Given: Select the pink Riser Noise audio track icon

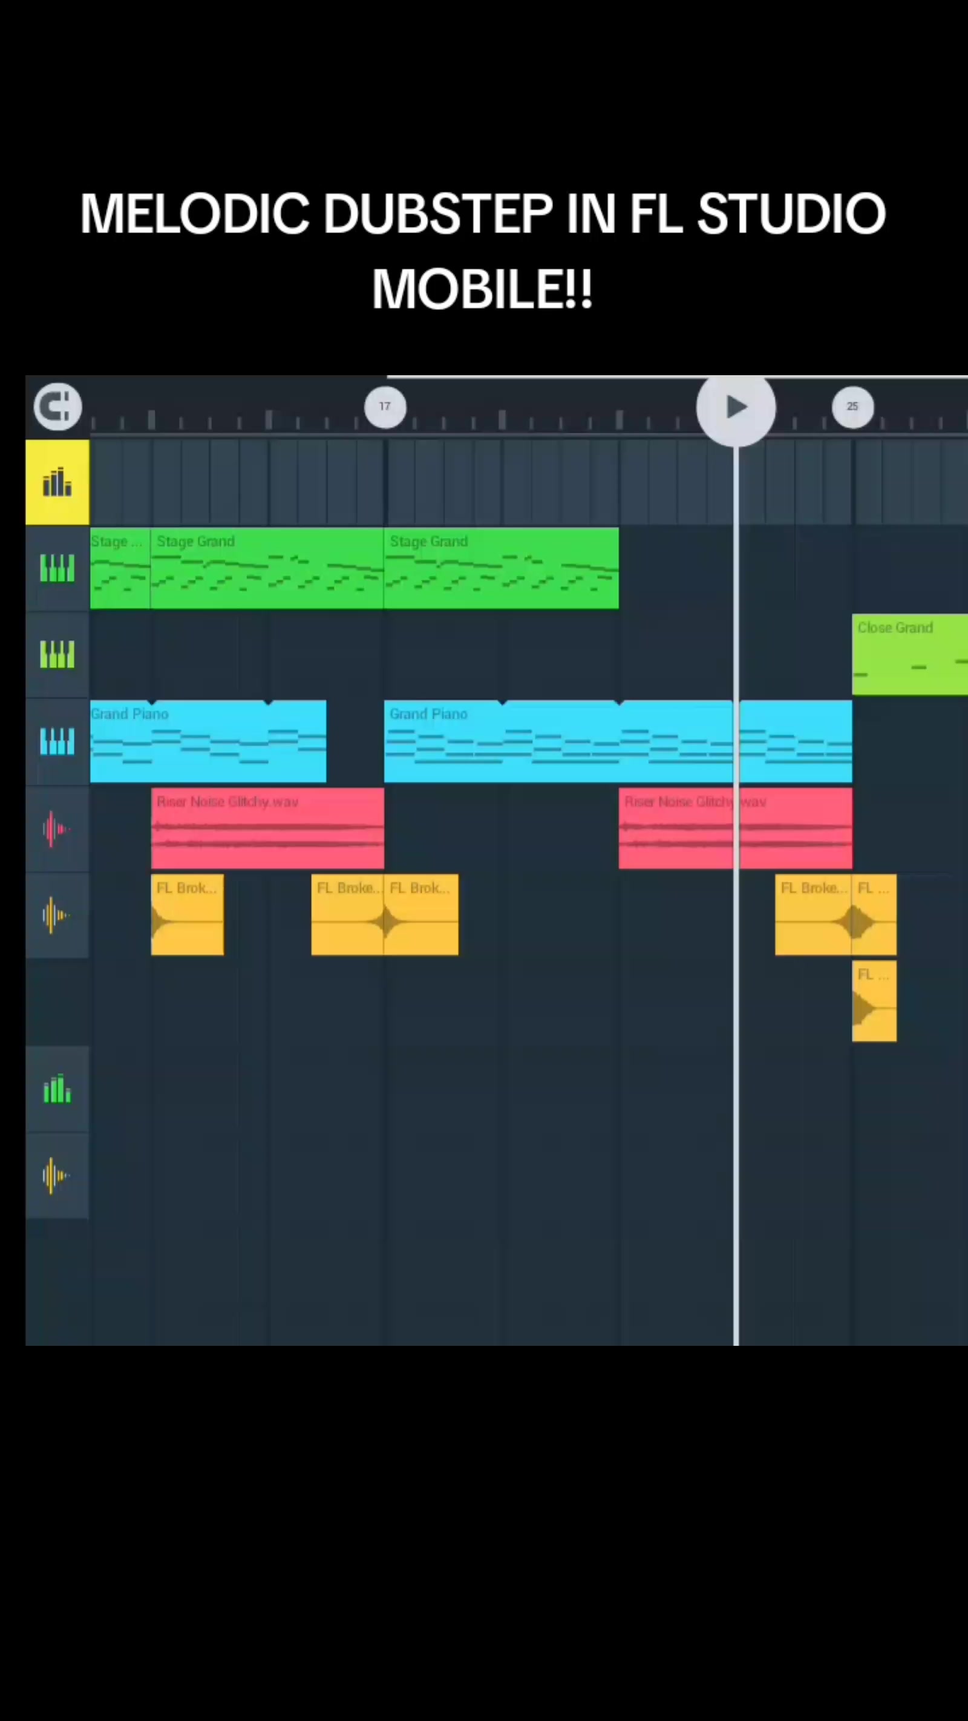Looking at the screenshot, I should (57, 828).
